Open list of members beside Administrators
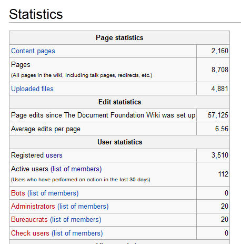 tap(83, 207)
